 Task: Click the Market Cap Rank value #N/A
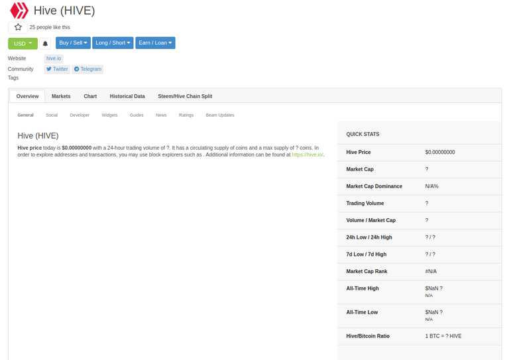point(431,271)
